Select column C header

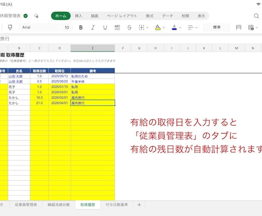click(x=39, y=48)
